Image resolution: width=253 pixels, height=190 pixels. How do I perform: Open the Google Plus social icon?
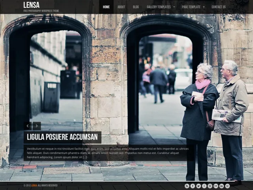[x=204, y=186]
